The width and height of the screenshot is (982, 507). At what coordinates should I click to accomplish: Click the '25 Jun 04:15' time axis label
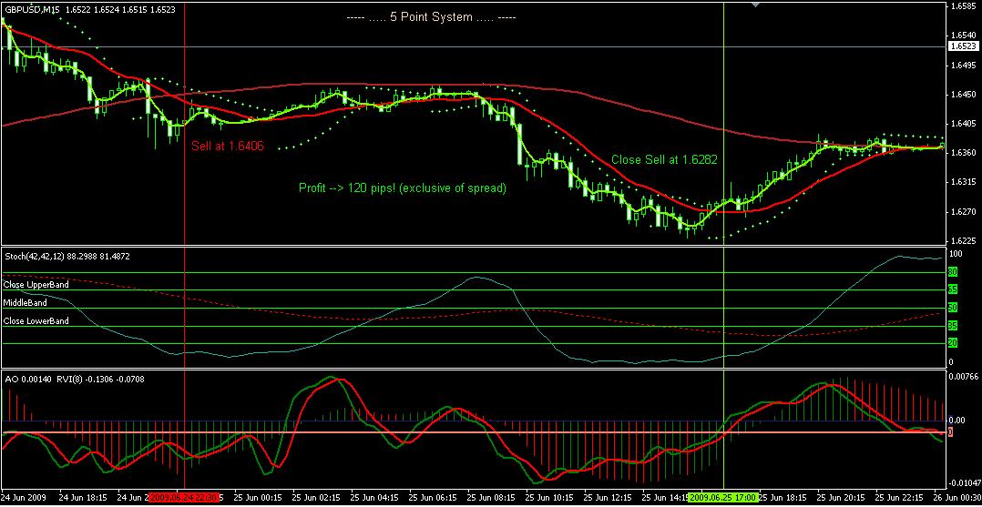(376, 496)
